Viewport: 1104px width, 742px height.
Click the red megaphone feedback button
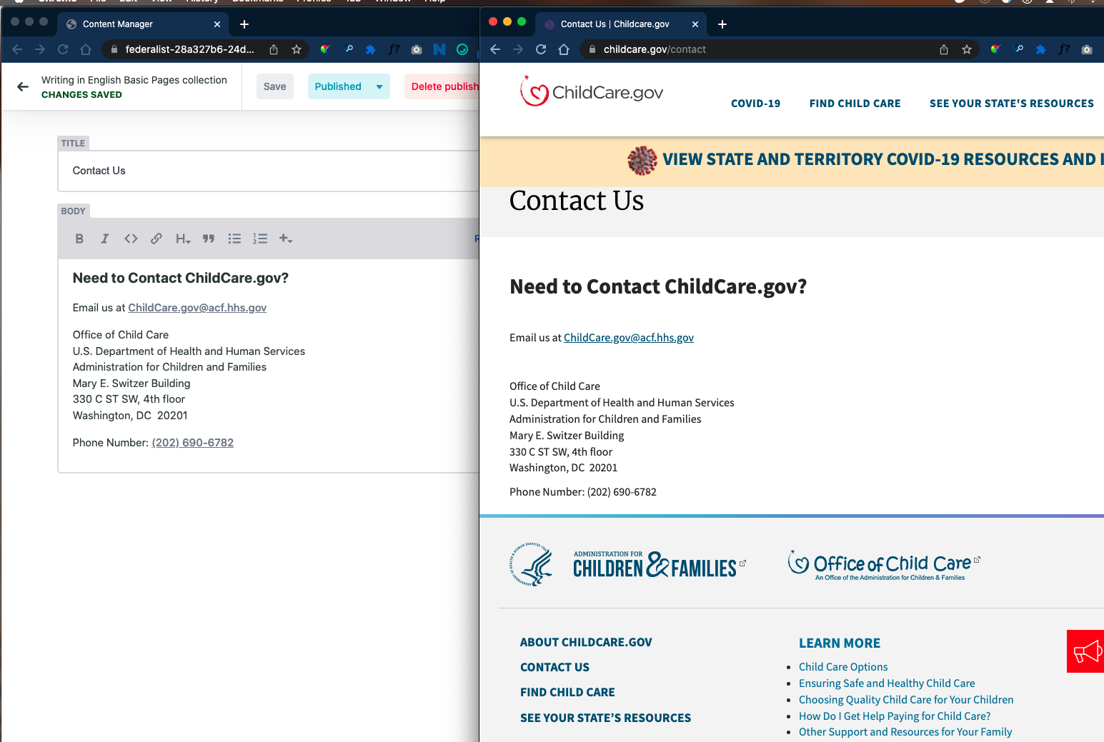tap(1085, 651)
